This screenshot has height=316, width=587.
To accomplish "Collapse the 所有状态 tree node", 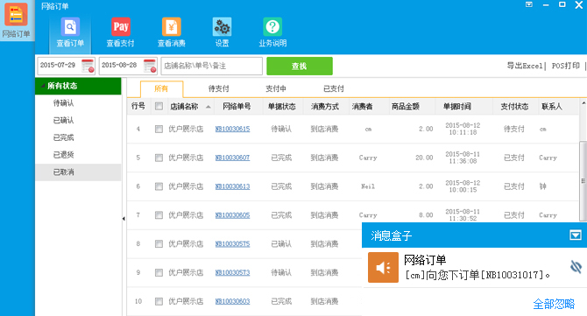I will coord(42,86).
